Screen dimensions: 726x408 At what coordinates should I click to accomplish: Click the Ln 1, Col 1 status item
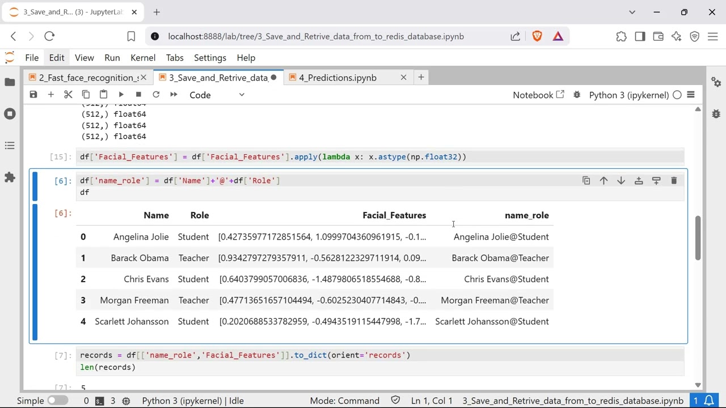pos(432,401)
